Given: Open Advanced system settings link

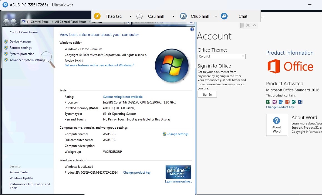Looking at the screenshot, I should click(x=27, y=60).
